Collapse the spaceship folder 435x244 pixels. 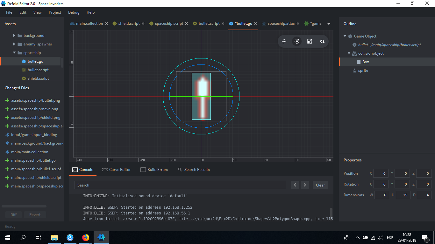point(14,53)
